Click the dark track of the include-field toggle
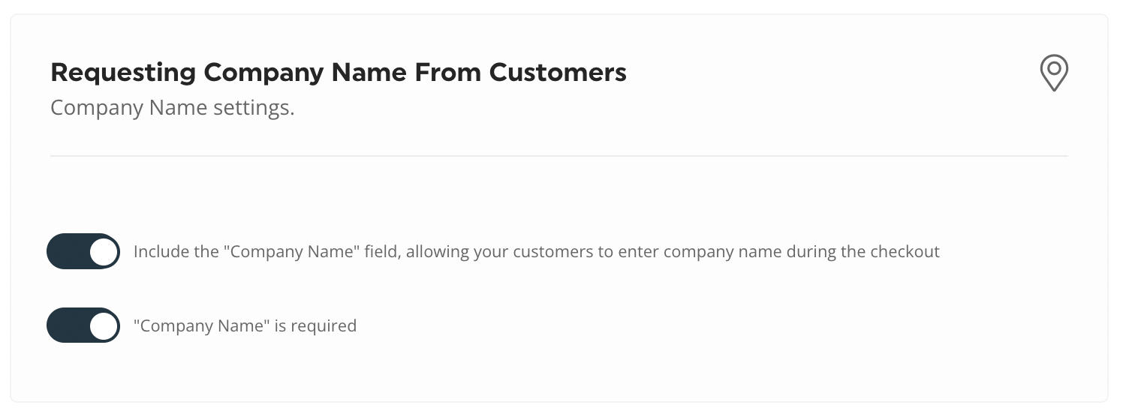The height and width of the screenshot is (417, 1123). [x=68, y=251]
